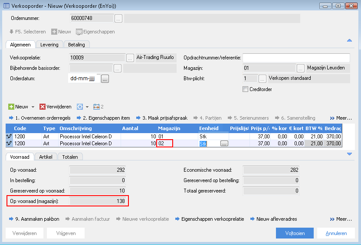This screenshot has width=361, height=245.
Task: Click Aanmaken factuur action
Action: 88,219
